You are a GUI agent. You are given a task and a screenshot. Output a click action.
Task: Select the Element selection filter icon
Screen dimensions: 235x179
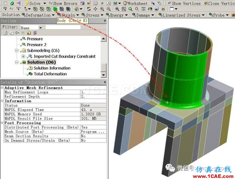pyautogui.click(x=68, y=9)
